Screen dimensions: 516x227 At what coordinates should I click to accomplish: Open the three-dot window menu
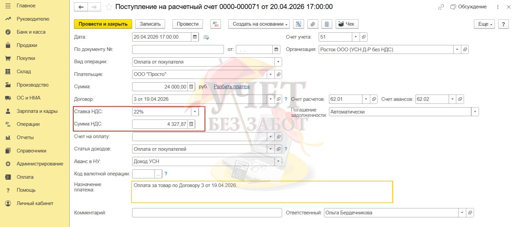498,7
